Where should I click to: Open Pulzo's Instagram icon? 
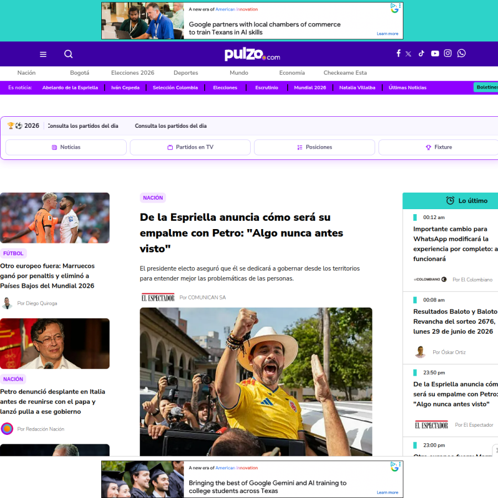[448, 53]
